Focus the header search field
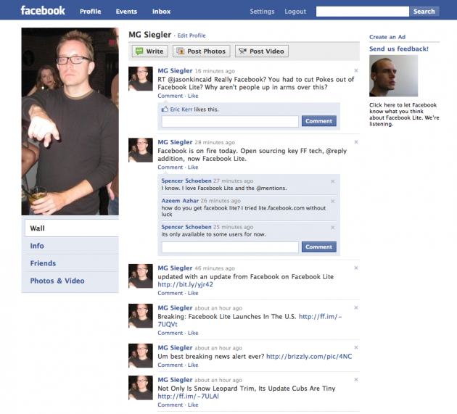 [363, 12]
